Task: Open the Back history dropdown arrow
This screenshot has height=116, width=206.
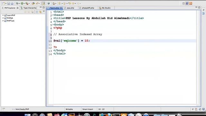Action: pos(75,4)
